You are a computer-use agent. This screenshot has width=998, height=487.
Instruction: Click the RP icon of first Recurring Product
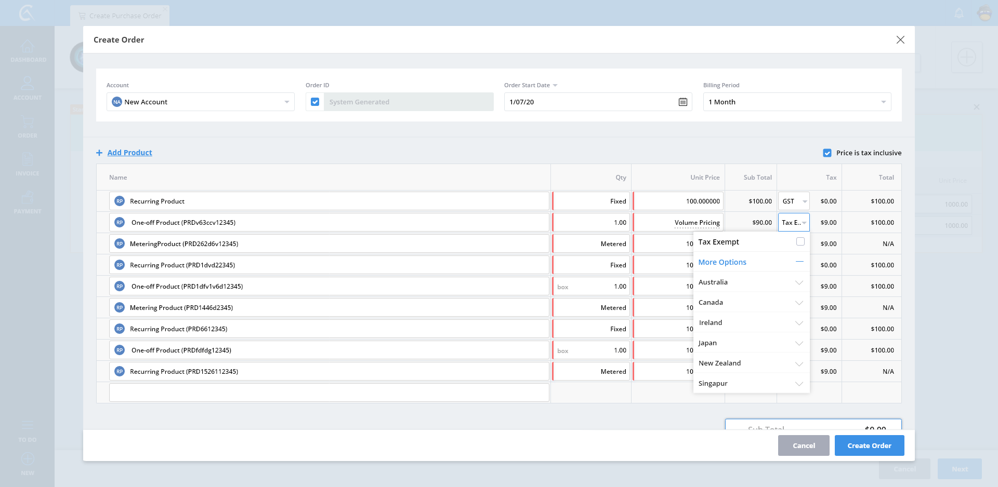(120, 201)
